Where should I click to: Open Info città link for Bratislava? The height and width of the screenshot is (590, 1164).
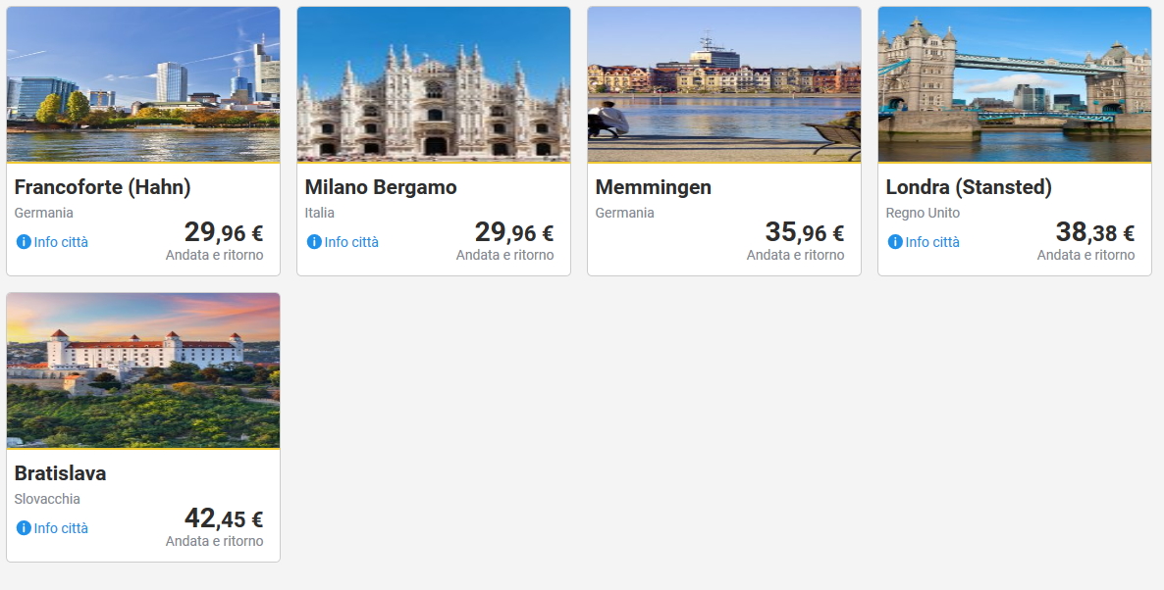(x=61, y=528)
